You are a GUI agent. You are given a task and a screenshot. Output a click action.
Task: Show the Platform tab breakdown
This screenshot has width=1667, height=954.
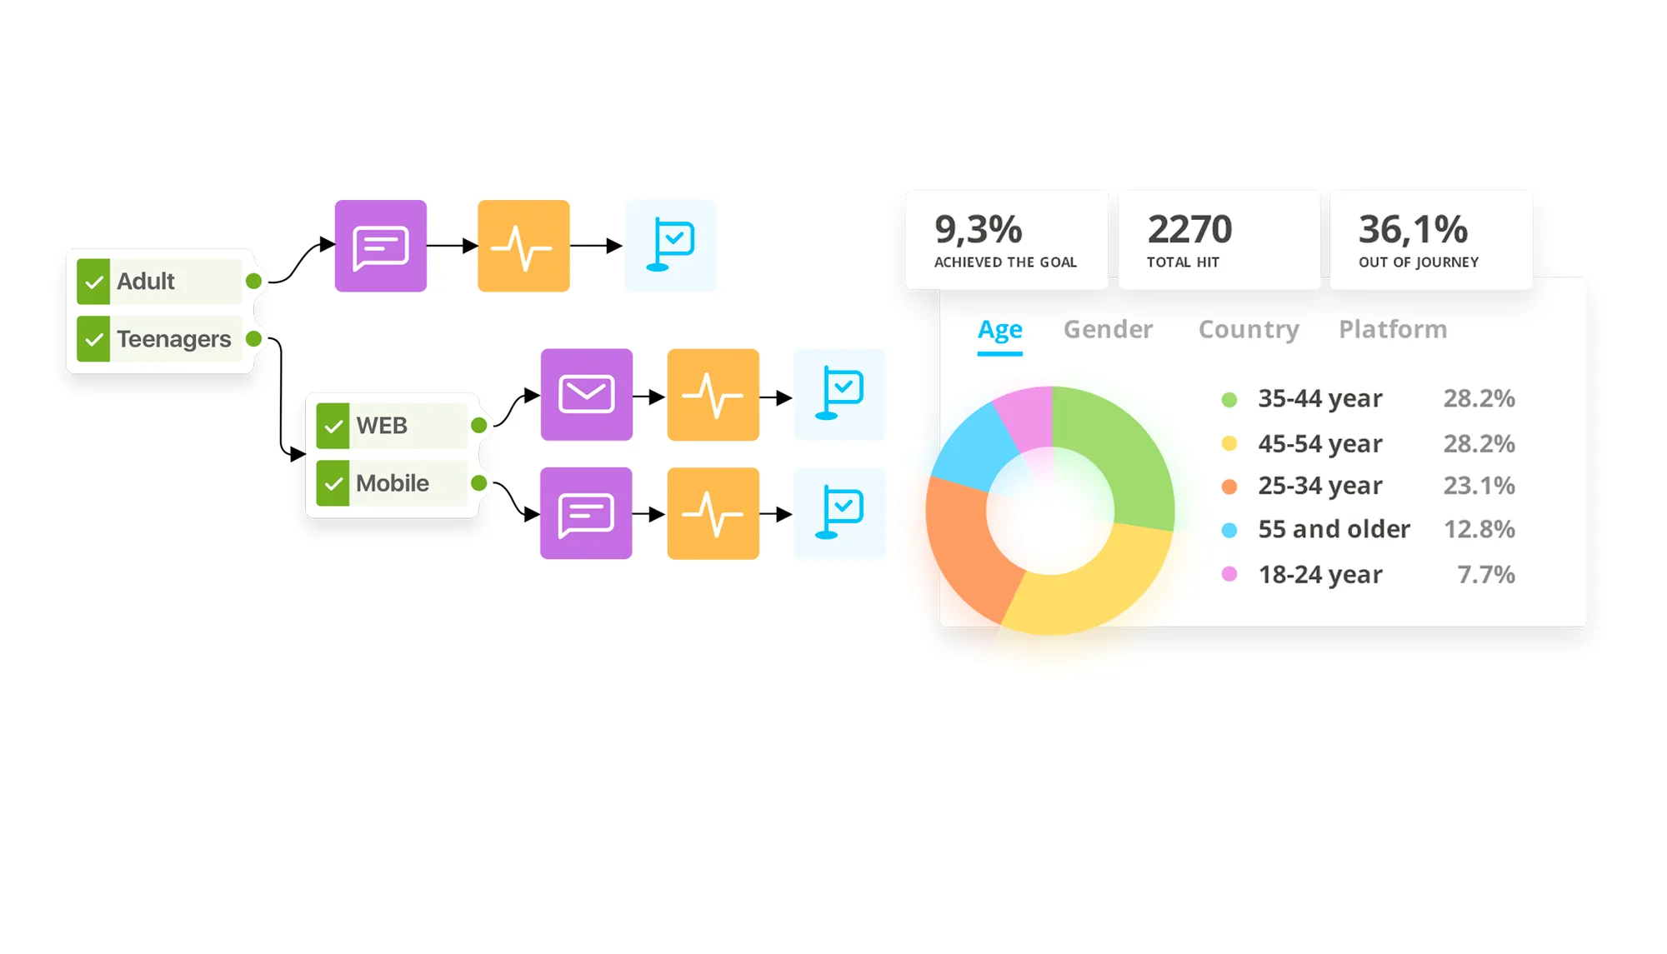click(1392, 330)
